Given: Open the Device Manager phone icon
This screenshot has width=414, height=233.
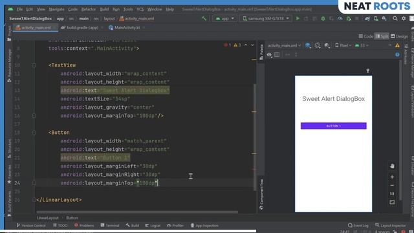Looking at the screenshot, I should click(376, 19).
